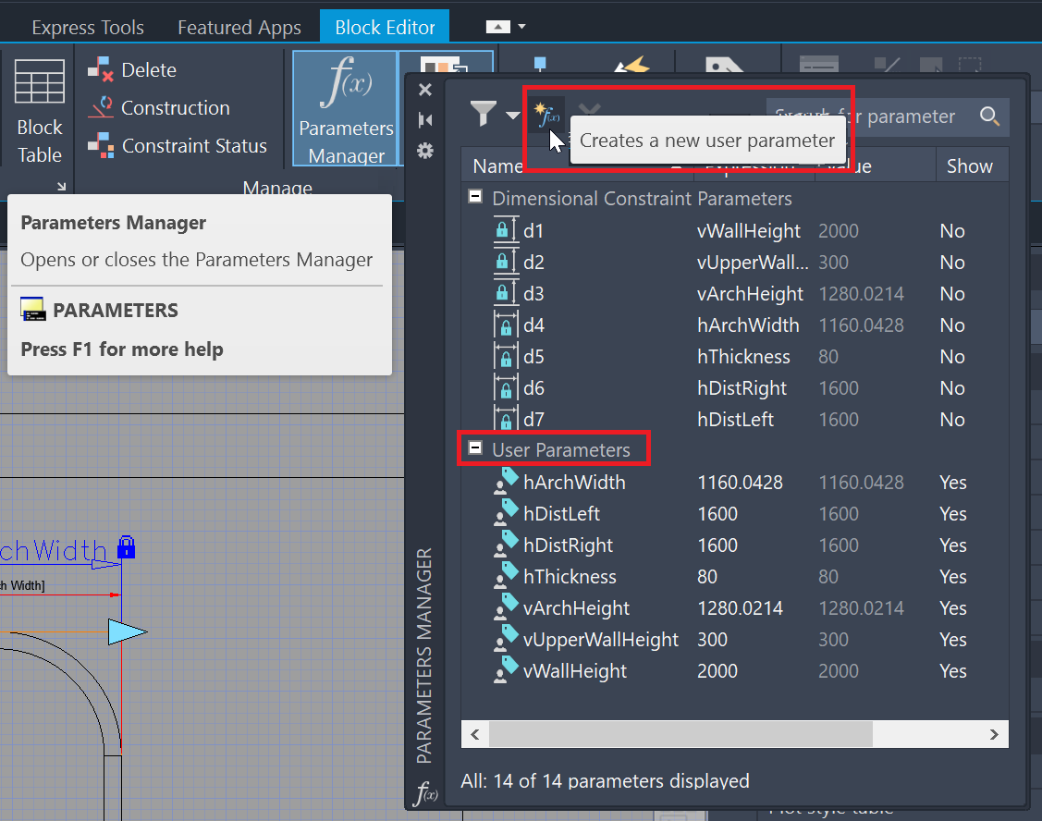Click the cyan triangular grip in drawing
Viewport: 1042px width, 821px height.
click(x=127, y=631)
